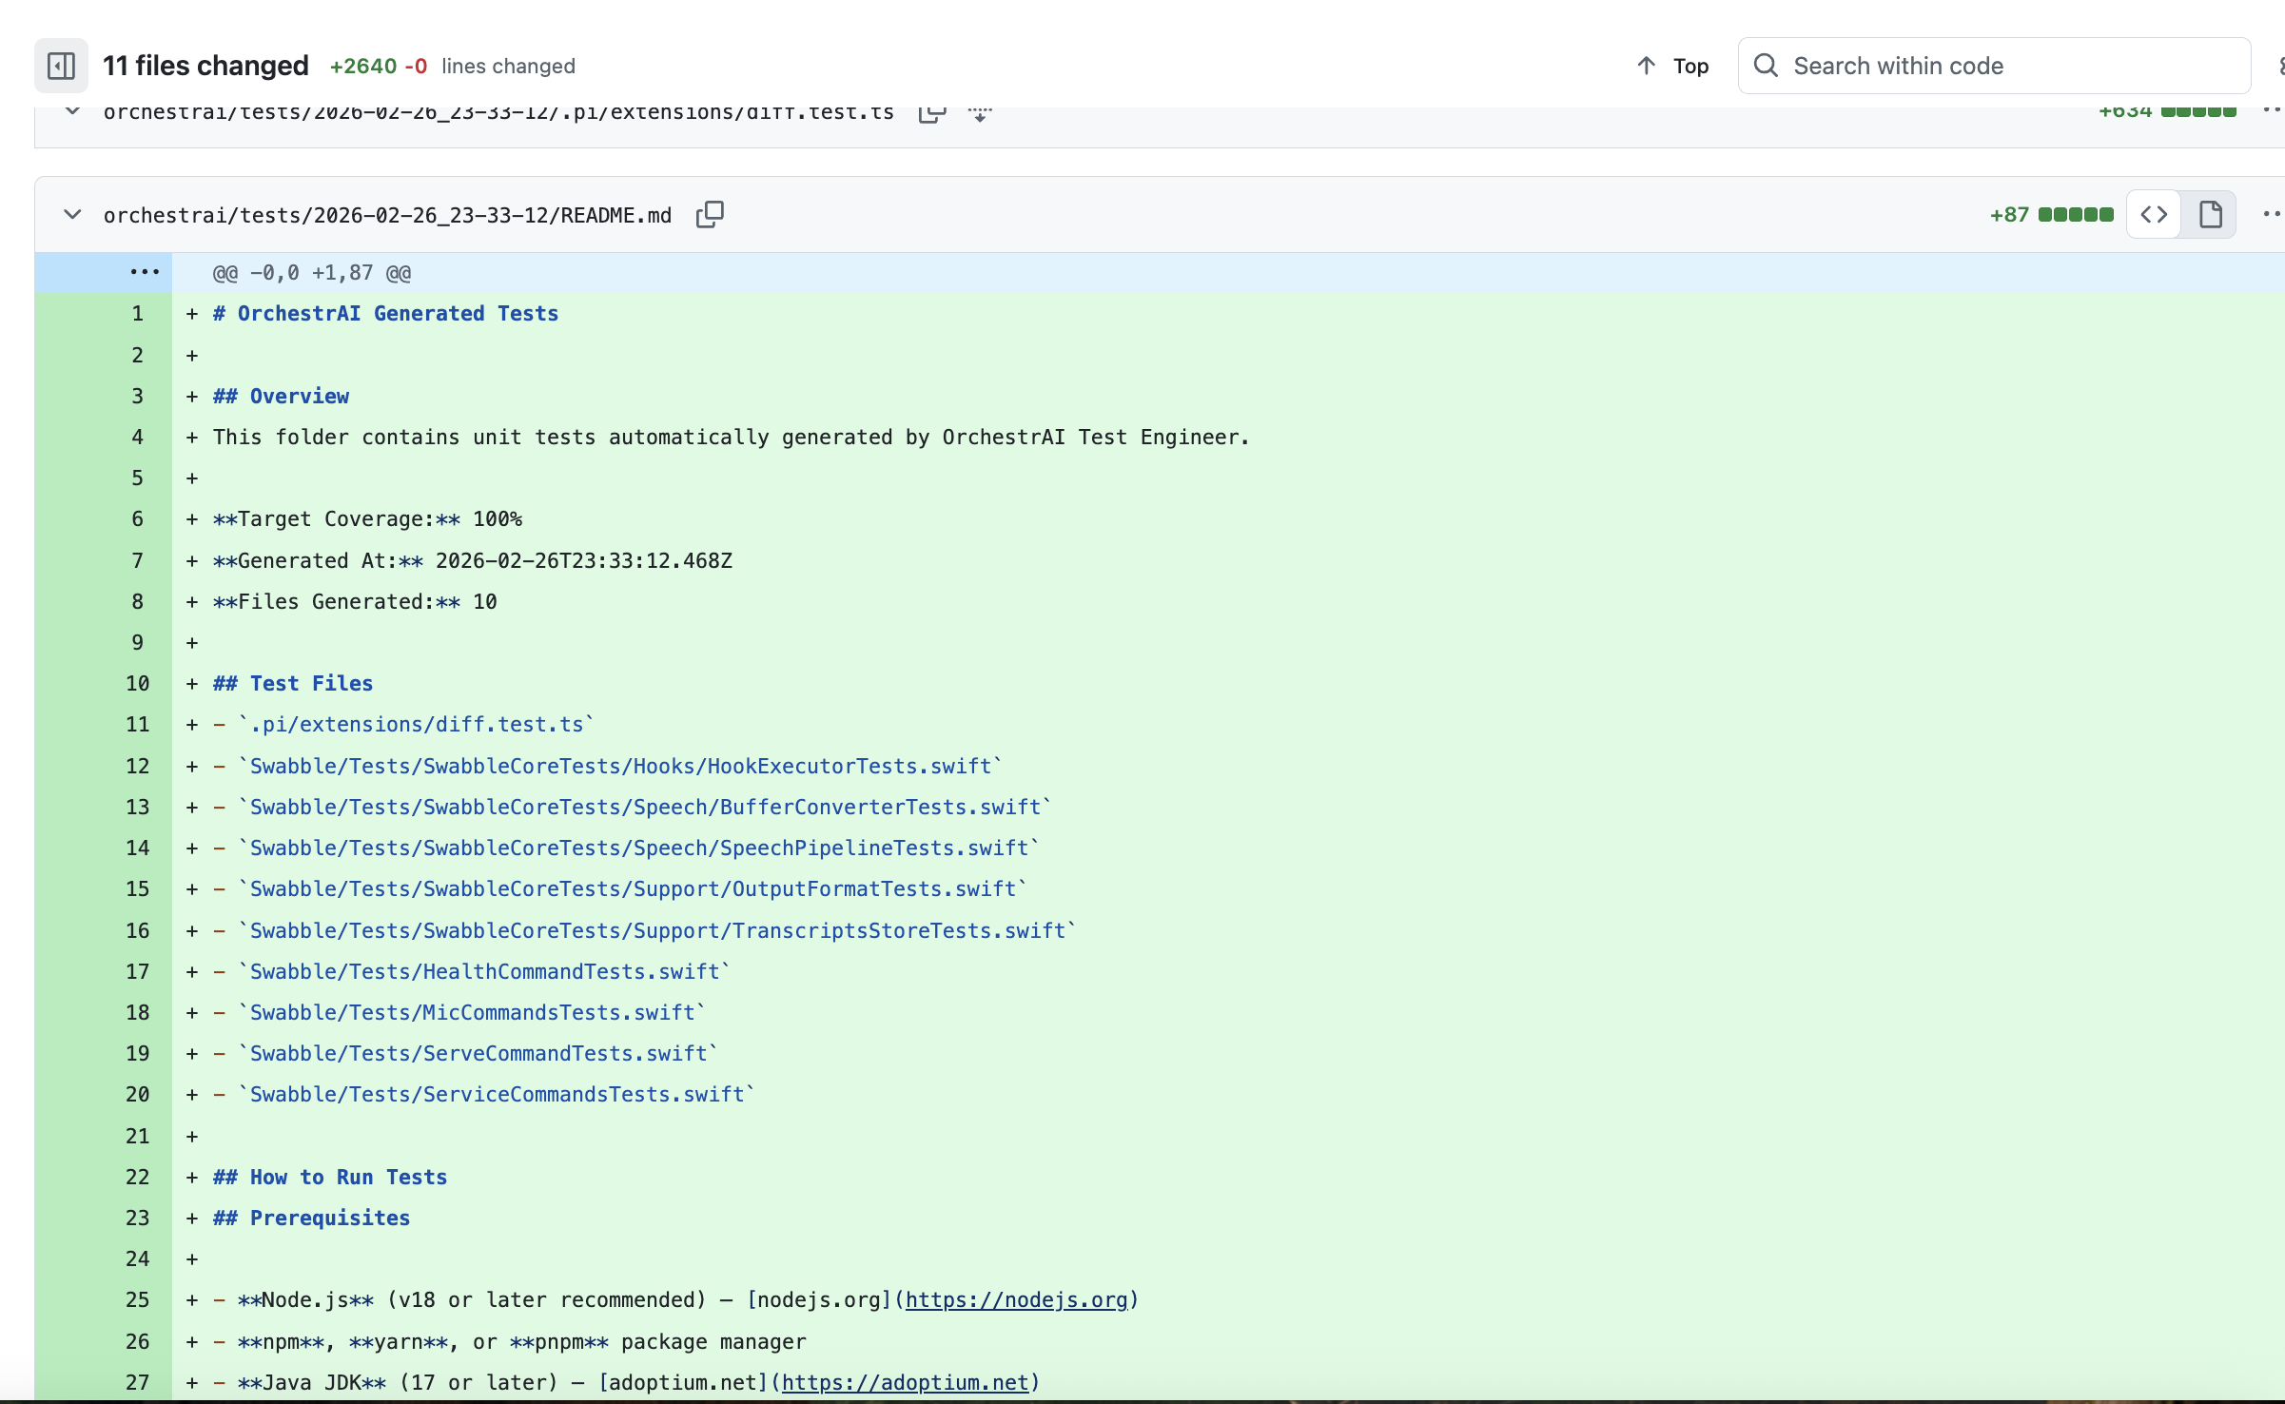Click the '**Generated At:**' timestamp line
Image resolution: width=2285 pixels, height=1404 pixels.
click(x=473, y=561)
